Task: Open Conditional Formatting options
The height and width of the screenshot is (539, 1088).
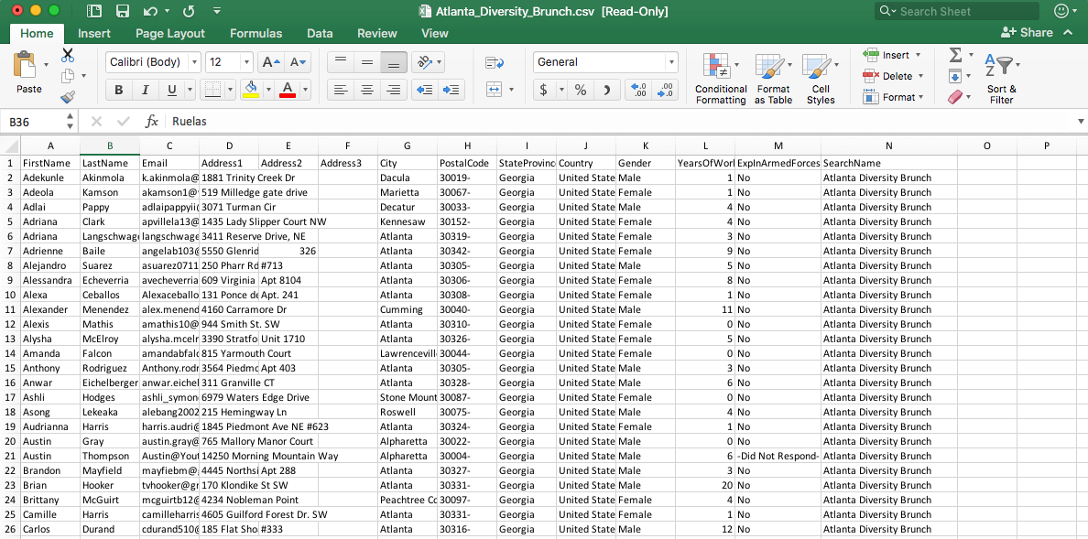Action: (x=721, y=79)
